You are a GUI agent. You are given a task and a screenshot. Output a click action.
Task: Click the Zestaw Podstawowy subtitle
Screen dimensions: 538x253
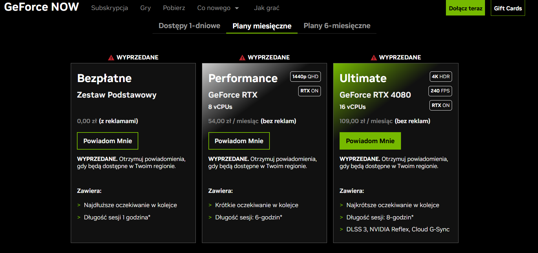[117, 95]
